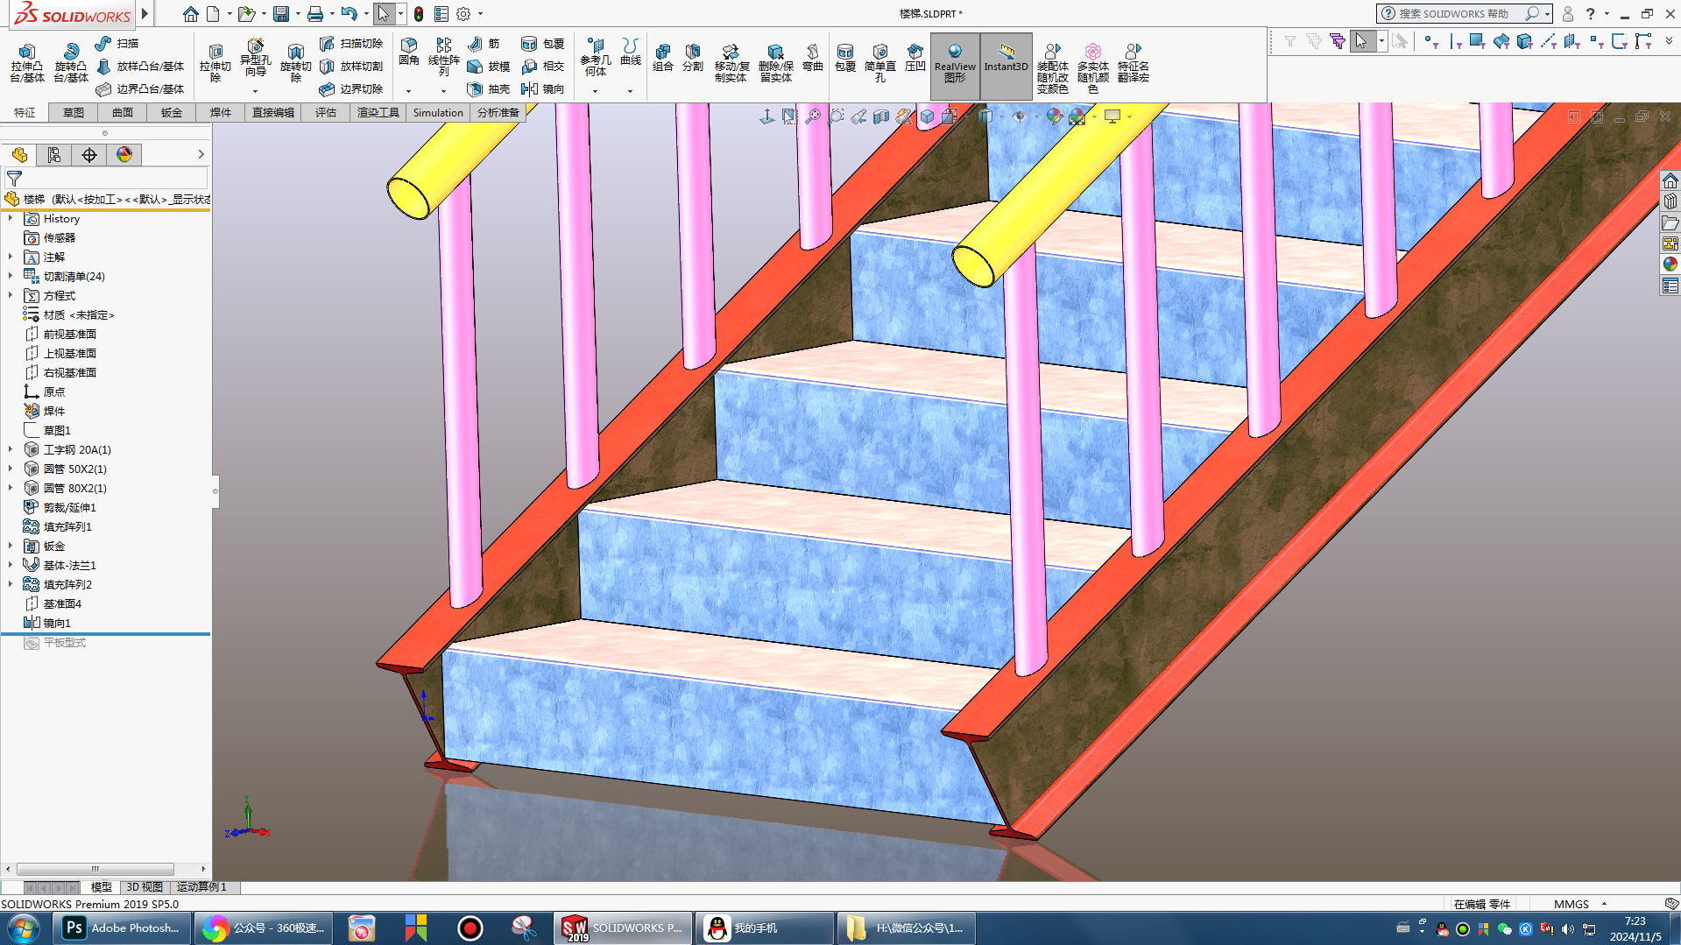Toggle the Filter Vertices selection filter

pos(1430,41)
